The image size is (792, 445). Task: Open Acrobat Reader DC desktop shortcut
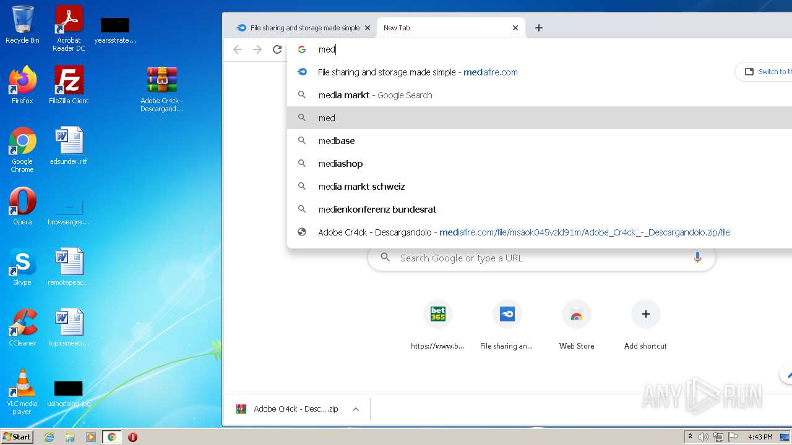coord(69,28)
